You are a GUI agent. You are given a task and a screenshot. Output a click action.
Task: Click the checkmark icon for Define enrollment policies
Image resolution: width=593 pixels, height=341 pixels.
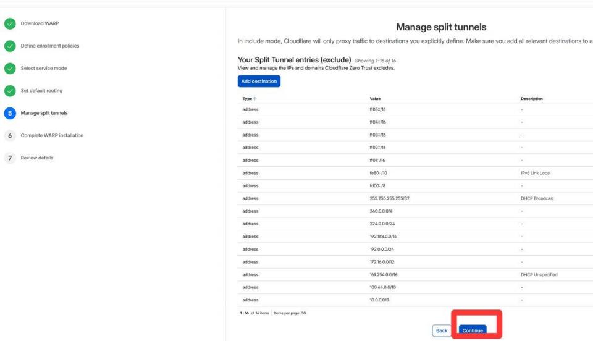[9, 46]
